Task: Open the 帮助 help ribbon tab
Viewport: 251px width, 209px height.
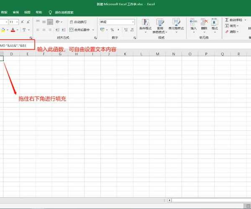Action: point(38,13)
